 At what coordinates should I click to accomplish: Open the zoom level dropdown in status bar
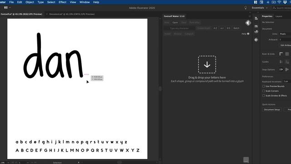pos(8,163)
